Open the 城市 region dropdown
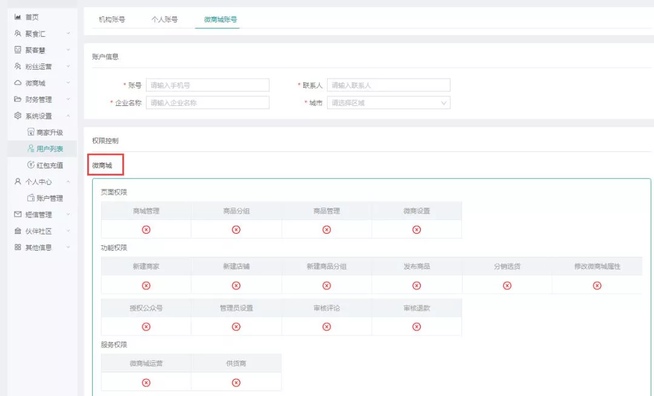The width and height of the screenshot is (654, 396). pos(388,103)
